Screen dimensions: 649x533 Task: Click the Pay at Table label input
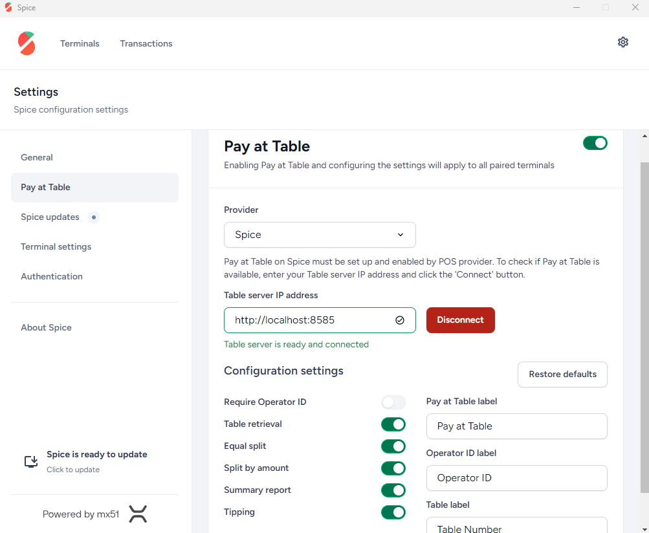point(516,426)
